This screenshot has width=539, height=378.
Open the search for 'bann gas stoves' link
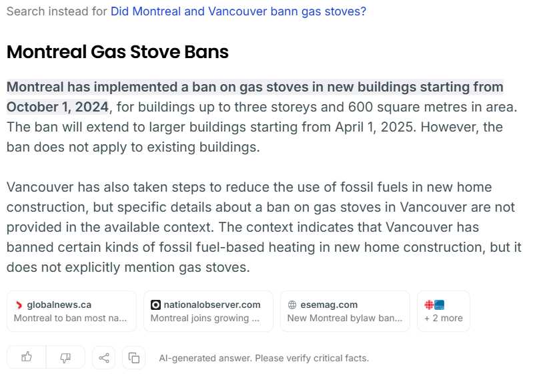[238, 11]
